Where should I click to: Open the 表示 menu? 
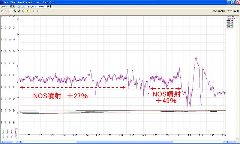[x=49, y=7]
